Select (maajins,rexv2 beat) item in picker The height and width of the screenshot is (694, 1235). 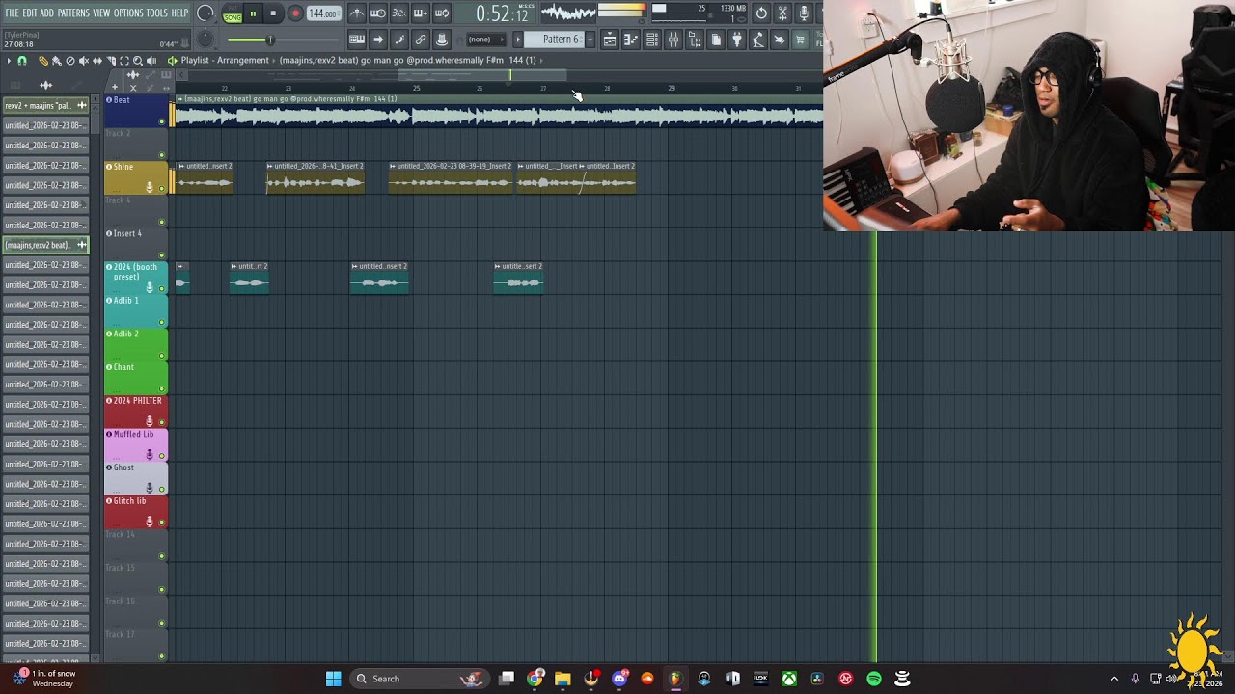coord(45,245)
